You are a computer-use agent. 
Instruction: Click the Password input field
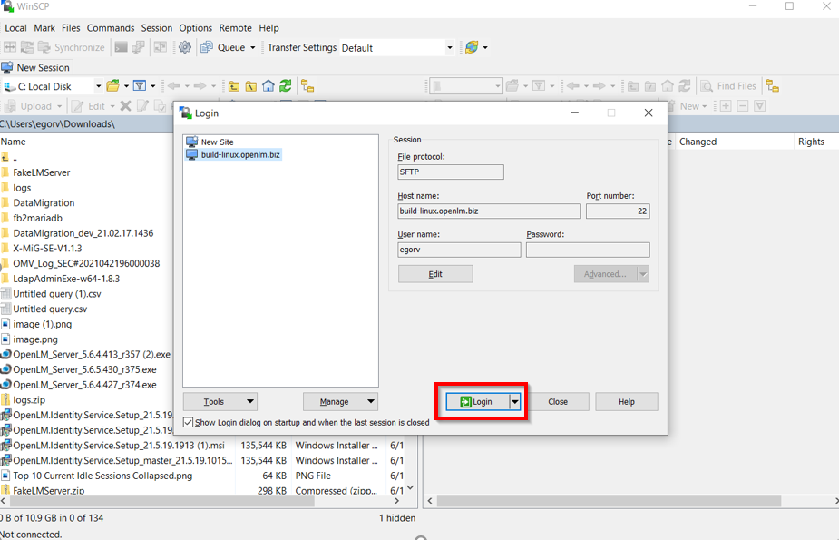[x=587, y=250]
